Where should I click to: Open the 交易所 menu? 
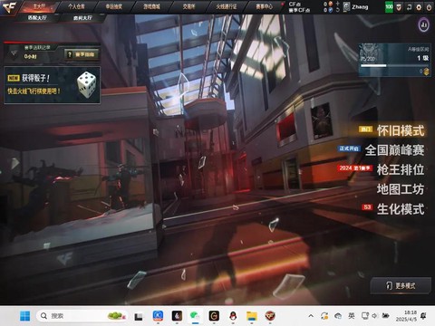tap(188, 6)
